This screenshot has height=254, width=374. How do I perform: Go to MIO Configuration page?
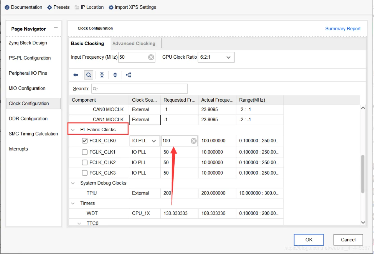click(27, 88)
